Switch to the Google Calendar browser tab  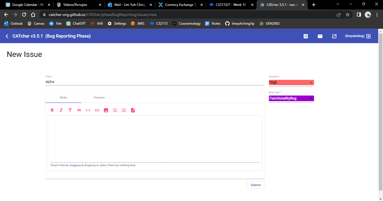pos(28,5)
